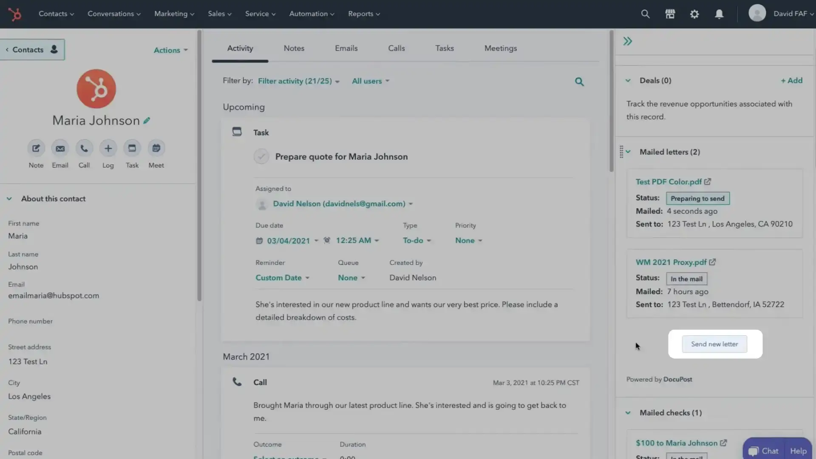The height and width of the screenshot is (459, 816).
Task: Open the Filter activity dropdown
Action: [298, 81]
